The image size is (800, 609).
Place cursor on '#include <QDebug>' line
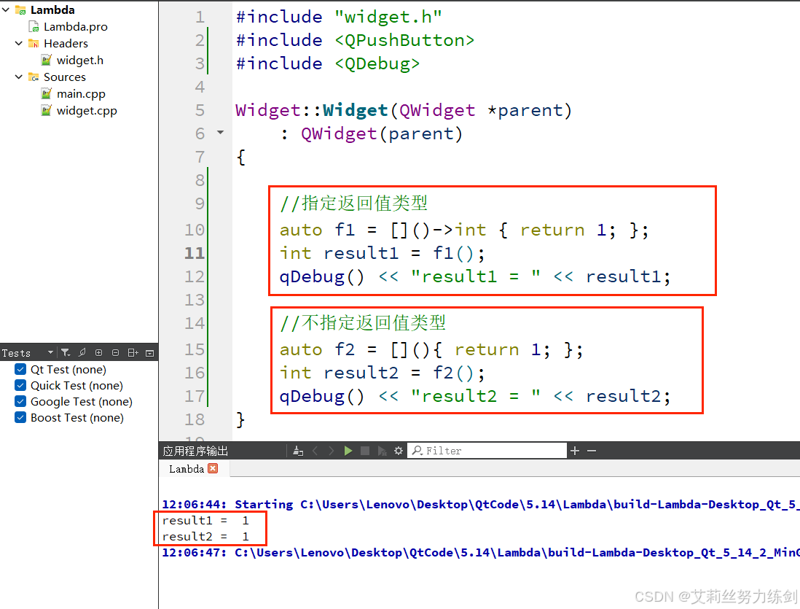click(x=328, y=63)
